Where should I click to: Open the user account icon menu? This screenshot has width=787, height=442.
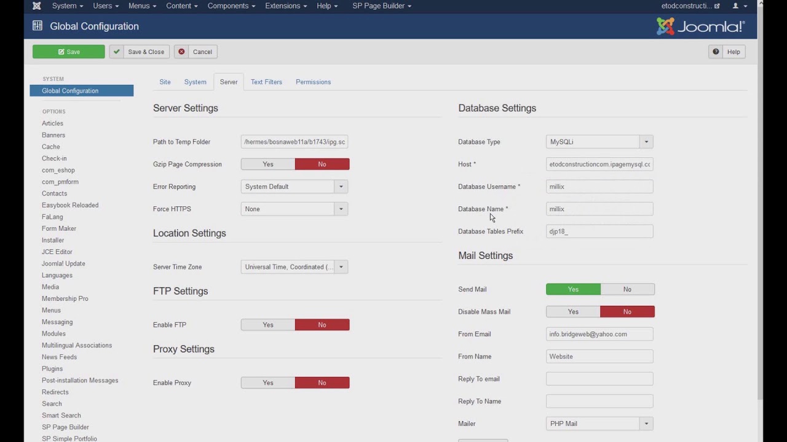[740, 6]
